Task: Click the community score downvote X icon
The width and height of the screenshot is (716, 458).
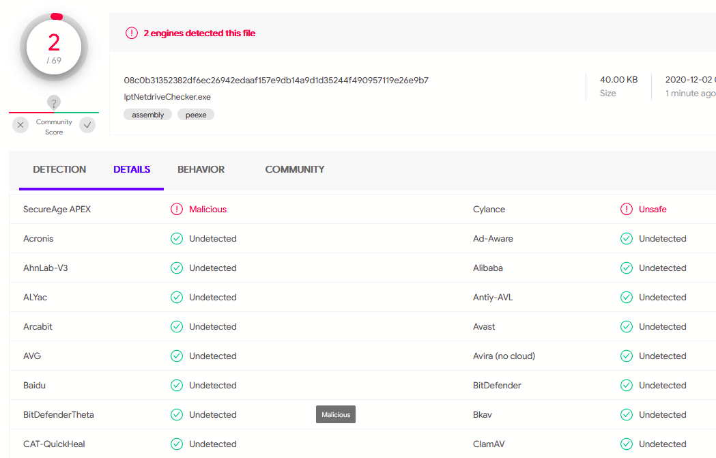Action: [x=20, y=125]
